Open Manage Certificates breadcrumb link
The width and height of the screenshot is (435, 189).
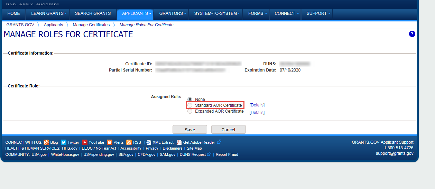pyautogui.click(x=91, y=25)
